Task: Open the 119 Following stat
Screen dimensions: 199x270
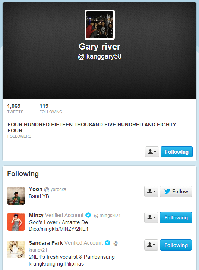Action: 51,109
